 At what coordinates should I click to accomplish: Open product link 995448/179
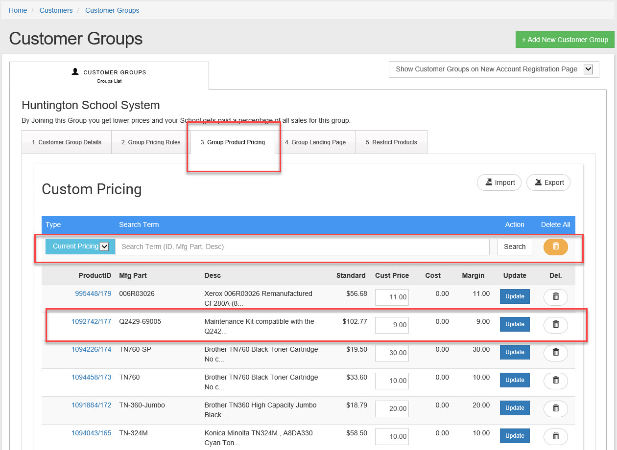tap(93, 294)
